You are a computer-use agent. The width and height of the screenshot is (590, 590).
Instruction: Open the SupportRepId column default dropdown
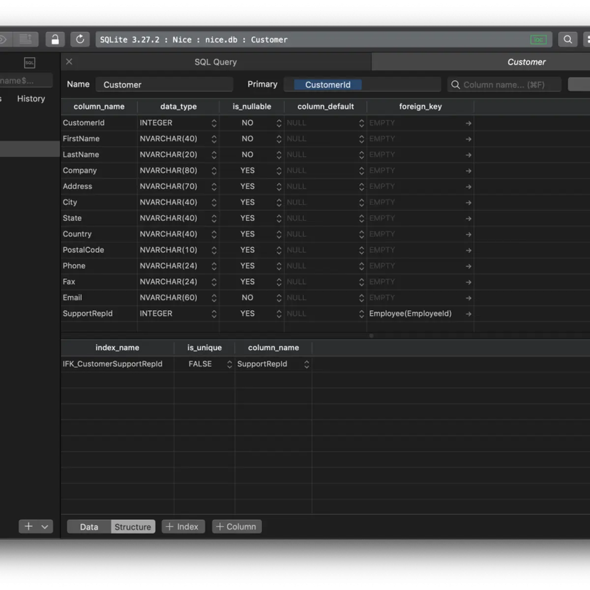pos(361,314)
